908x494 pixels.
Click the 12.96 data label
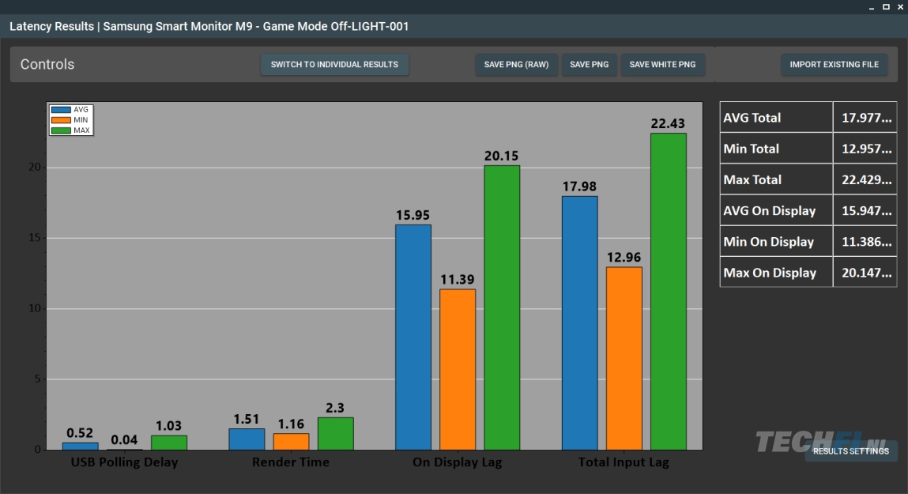pos(624,257)
